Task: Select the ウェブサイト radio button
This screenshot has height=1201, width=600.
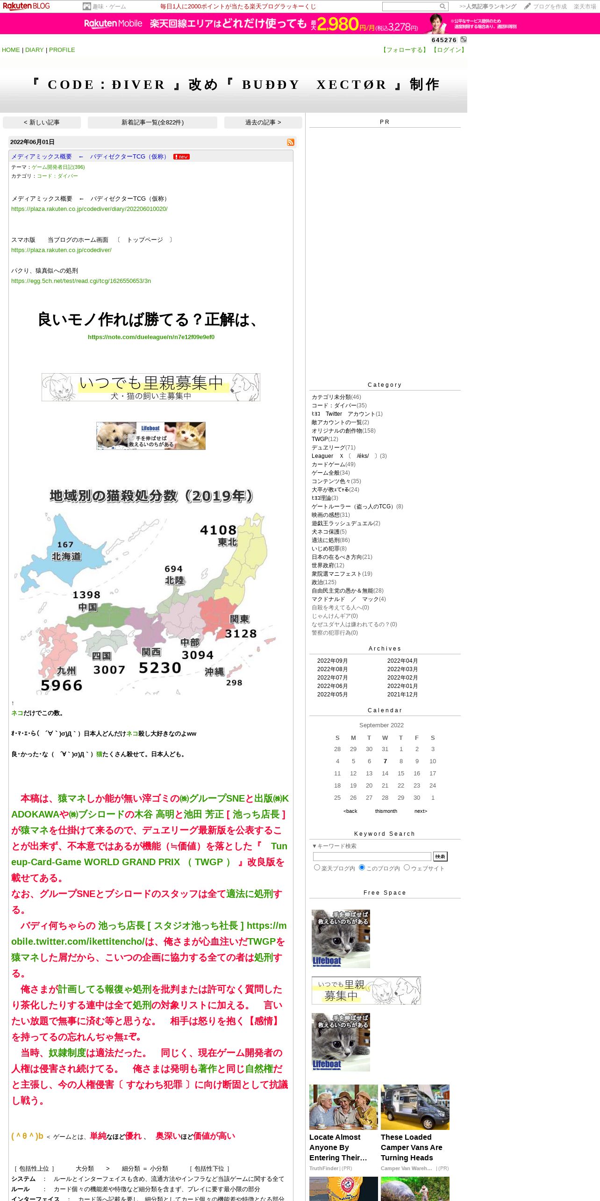Action: [x=407, y=868]
